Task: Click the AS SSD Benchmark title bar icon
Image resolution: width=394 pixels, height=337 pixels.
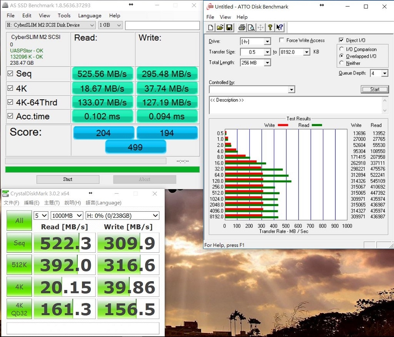Action: [5, 5]
